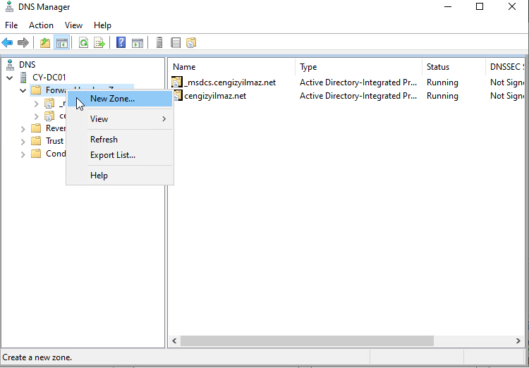Toggle the Show/Hide Console Tree icon
Image resolution: width=529 pixels, height=368 pixels.
pos(61,43)
